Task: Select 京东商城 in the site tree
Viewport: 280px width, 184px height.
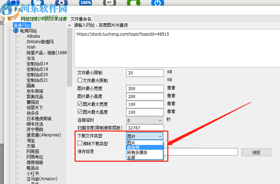Action: click(x=35, y=91)
